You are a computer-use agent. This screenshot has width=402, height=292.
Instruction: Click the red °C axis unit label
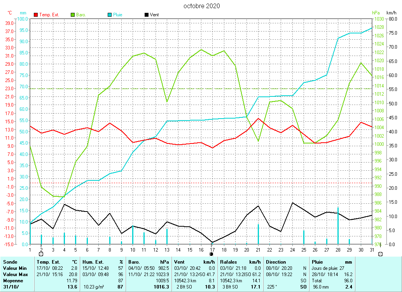coord(10,13)
